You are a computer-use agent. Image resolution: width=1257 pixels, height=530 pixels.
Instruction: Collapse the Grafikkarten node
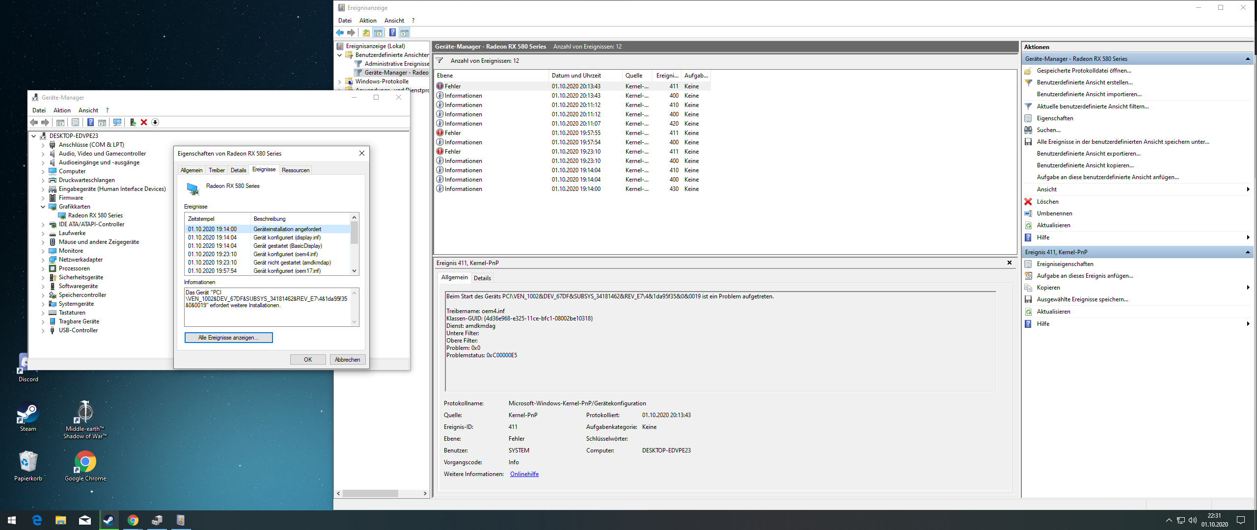tap(43, 207)
